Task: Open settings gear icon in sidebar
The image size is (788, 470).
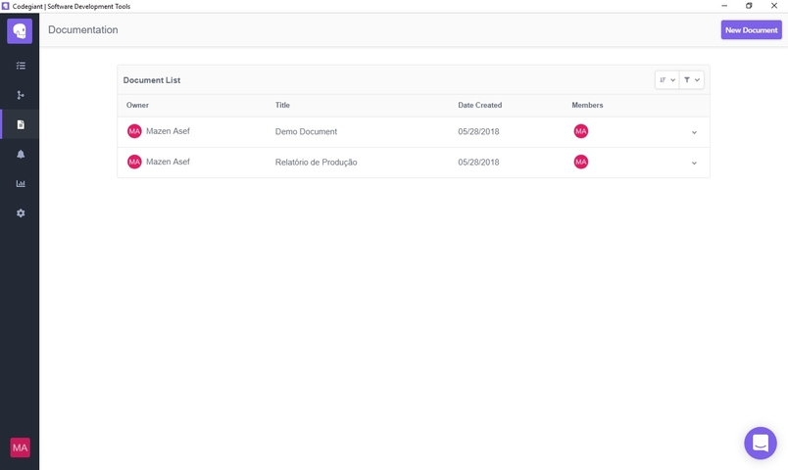Action: point(21,212)
